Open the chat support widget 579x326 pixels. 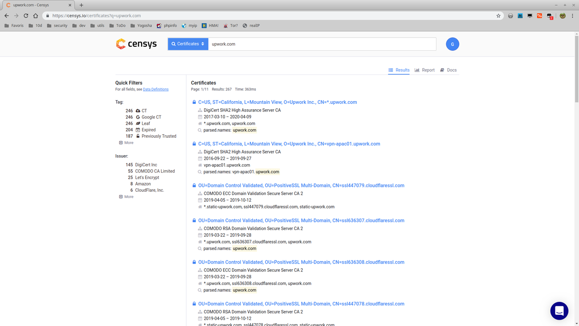coord(559,311)
